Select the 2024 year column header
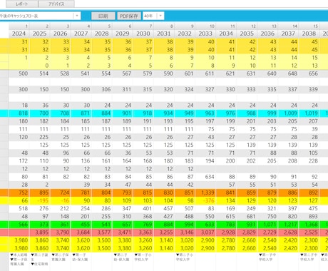 pyautogui.click(x=19, y=34)
